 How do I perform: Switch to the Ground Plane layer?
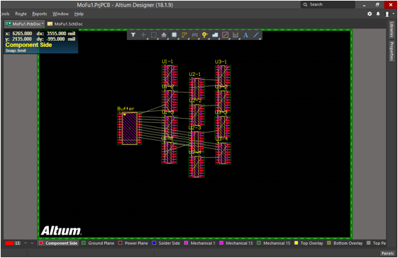pos(98,243)
